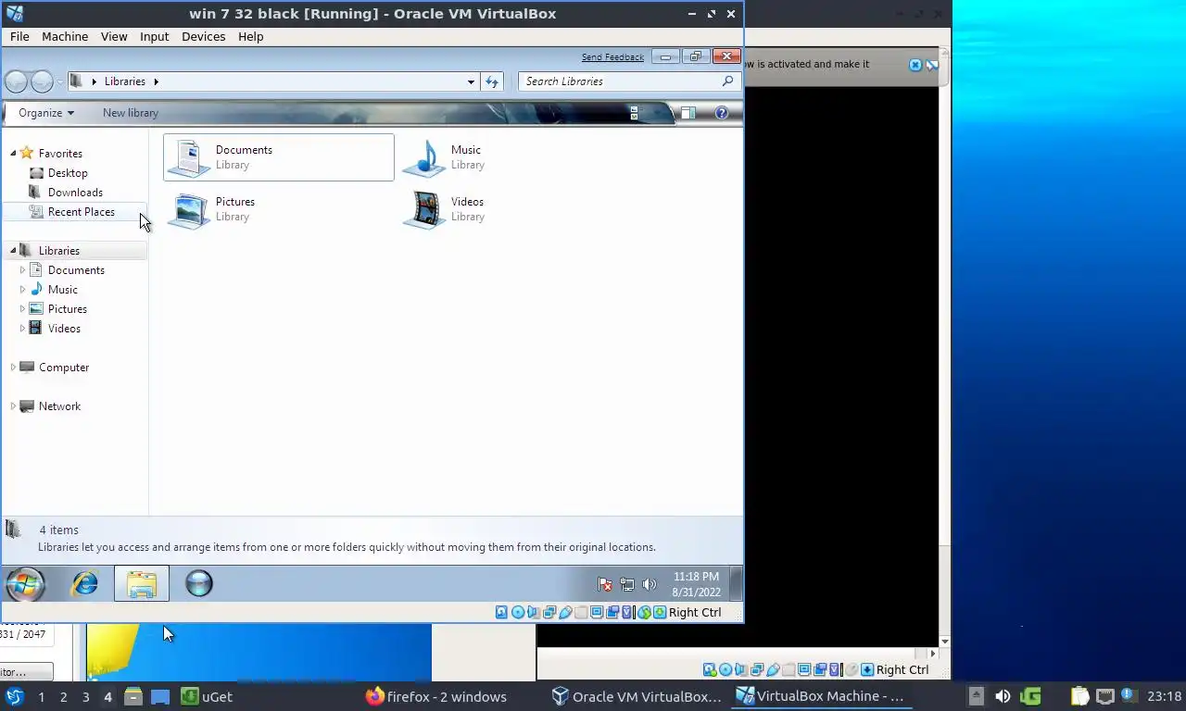This screenshot has height=711, width=1186.
Task: Click keyboard capture arrow beside front Right Ctrl
Action: point(660,612)
